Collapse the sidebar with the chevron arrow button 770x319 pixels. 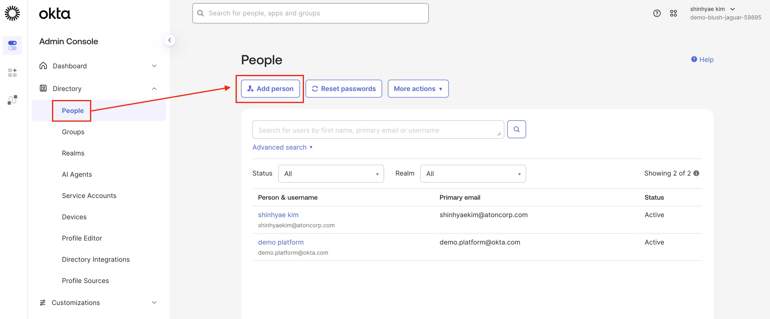[170, 40]
